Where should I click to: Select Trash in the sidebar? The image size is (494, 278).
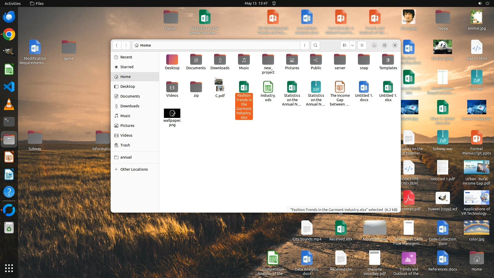click(125, 145)
